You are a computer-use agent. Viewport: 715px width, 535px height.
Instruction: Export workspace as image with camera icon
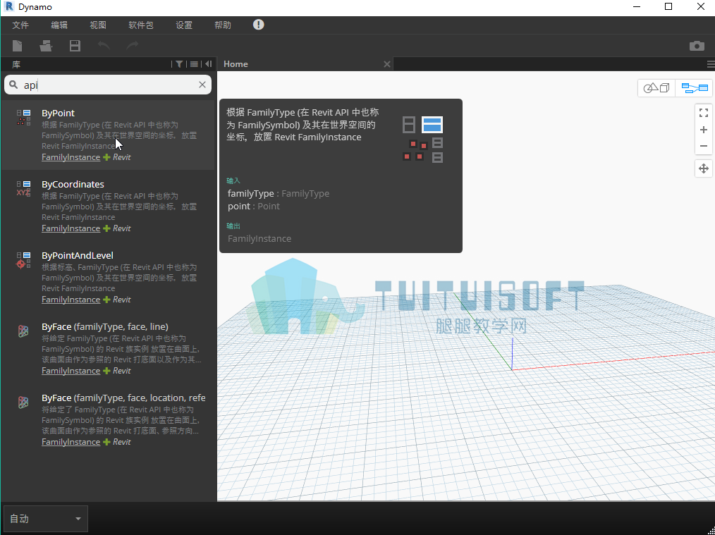pos(697,46)
